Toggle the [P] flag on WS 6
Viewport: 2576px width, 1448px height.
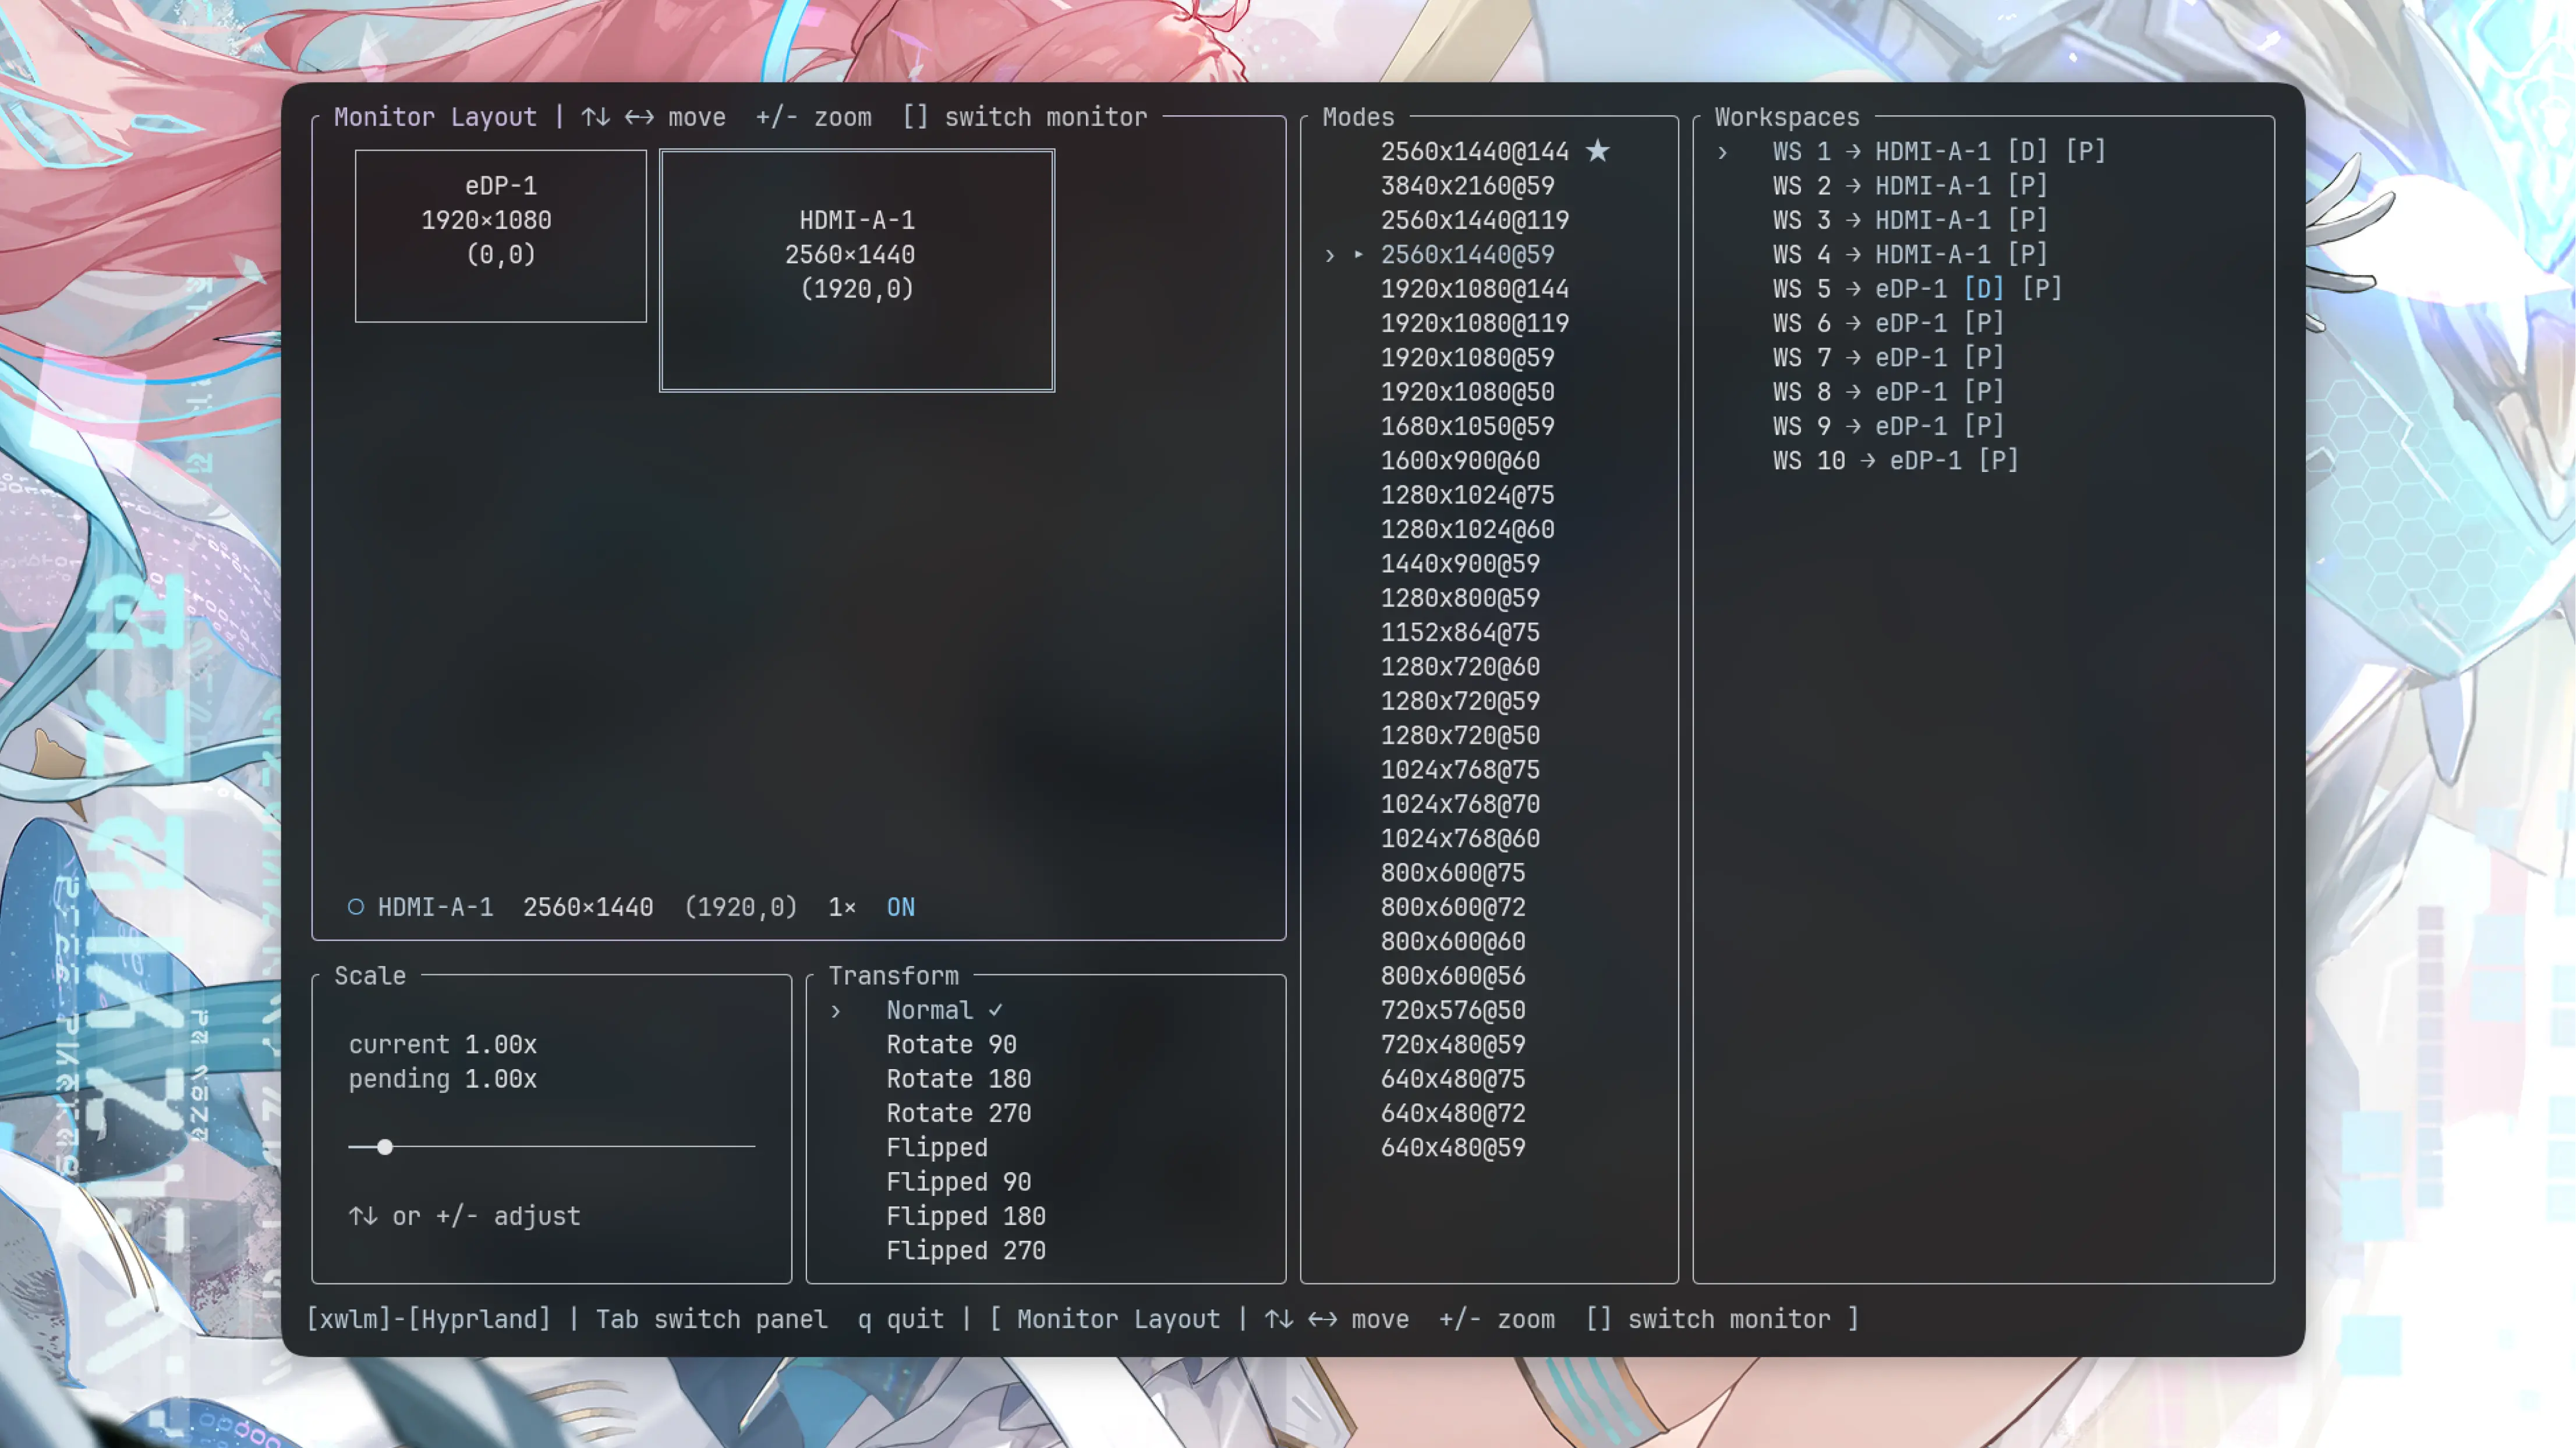pyautogui.click(x=1984, y=323)
